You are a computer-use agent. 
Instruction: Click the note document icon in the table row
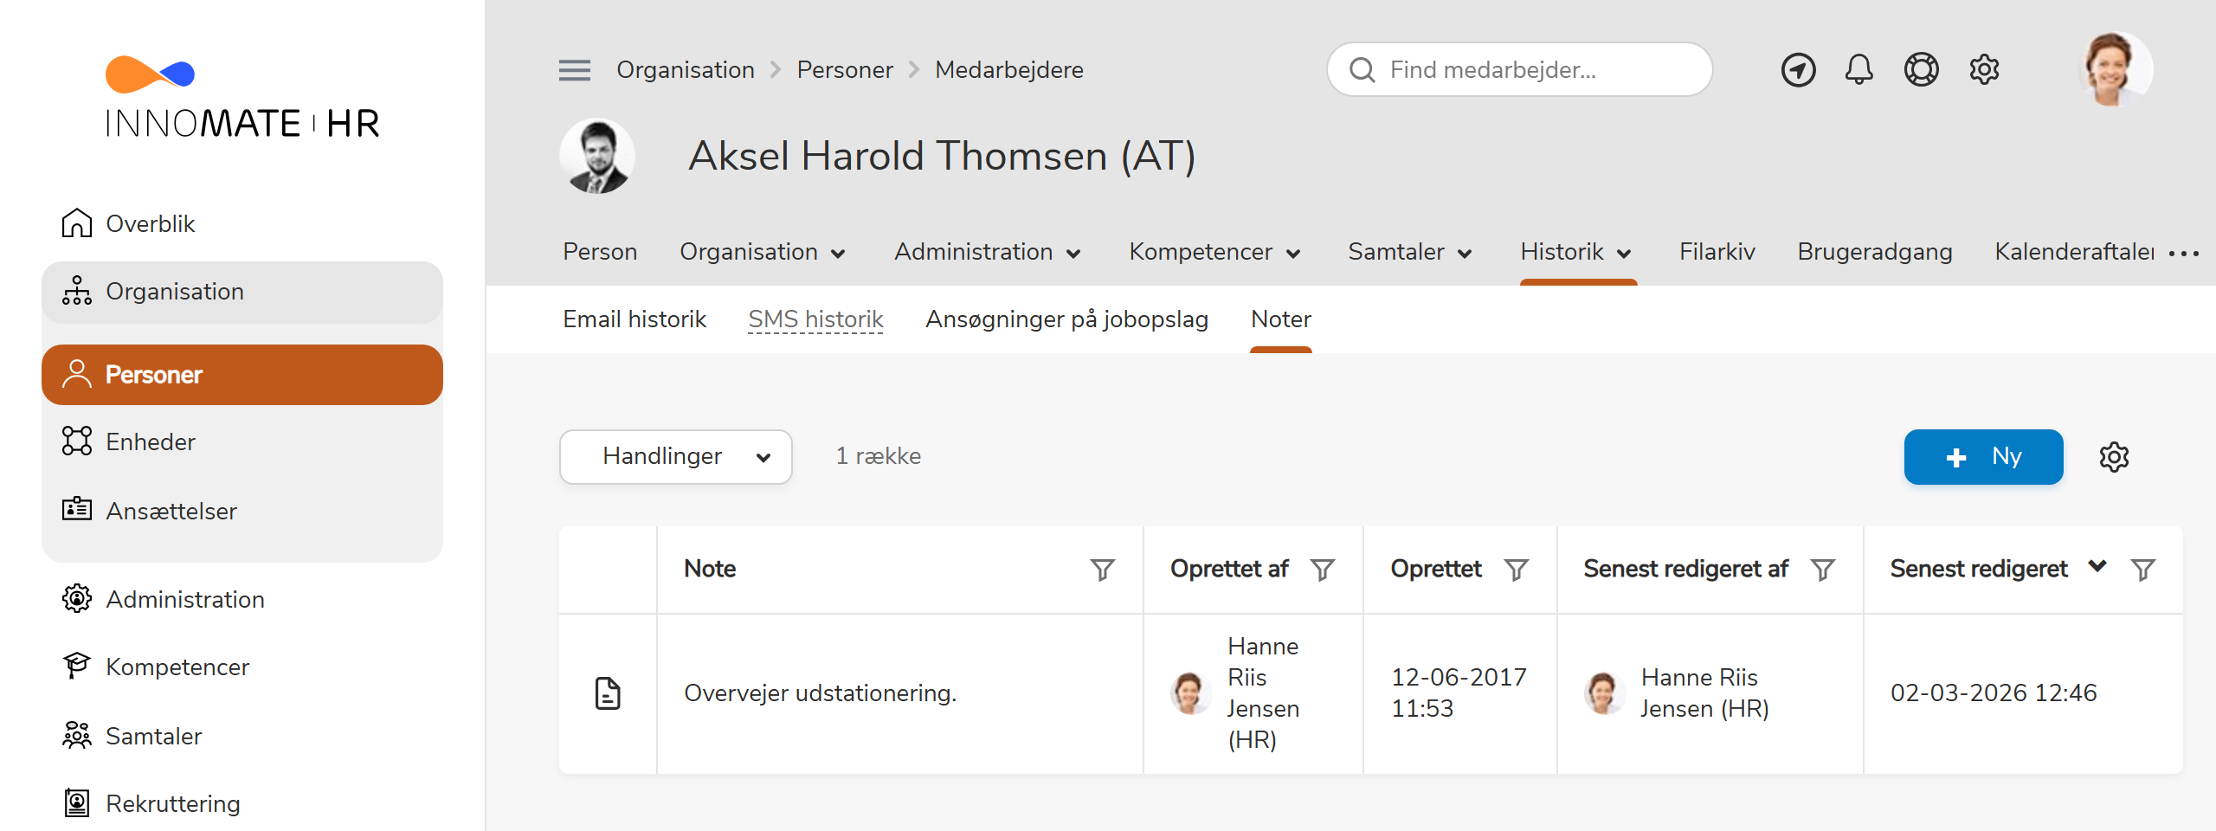tap(609, 692)
